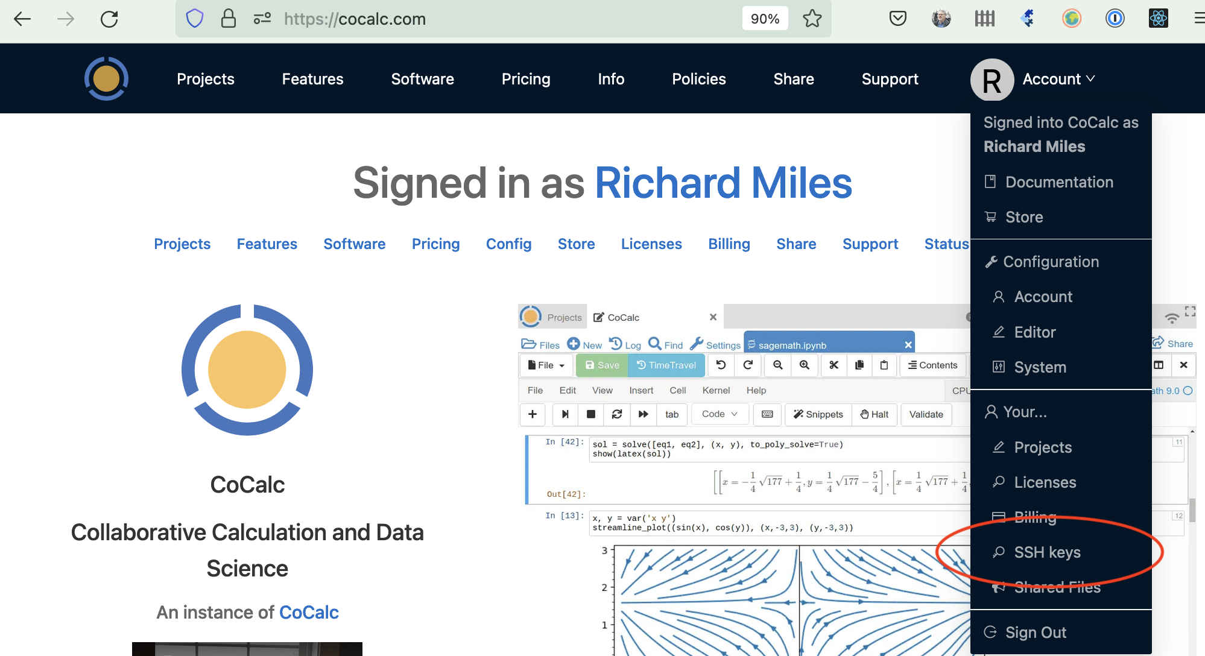This screenshot has width=1205, height=656.
Task: Open SSH keys from account menu
Action: [1047, 552]
